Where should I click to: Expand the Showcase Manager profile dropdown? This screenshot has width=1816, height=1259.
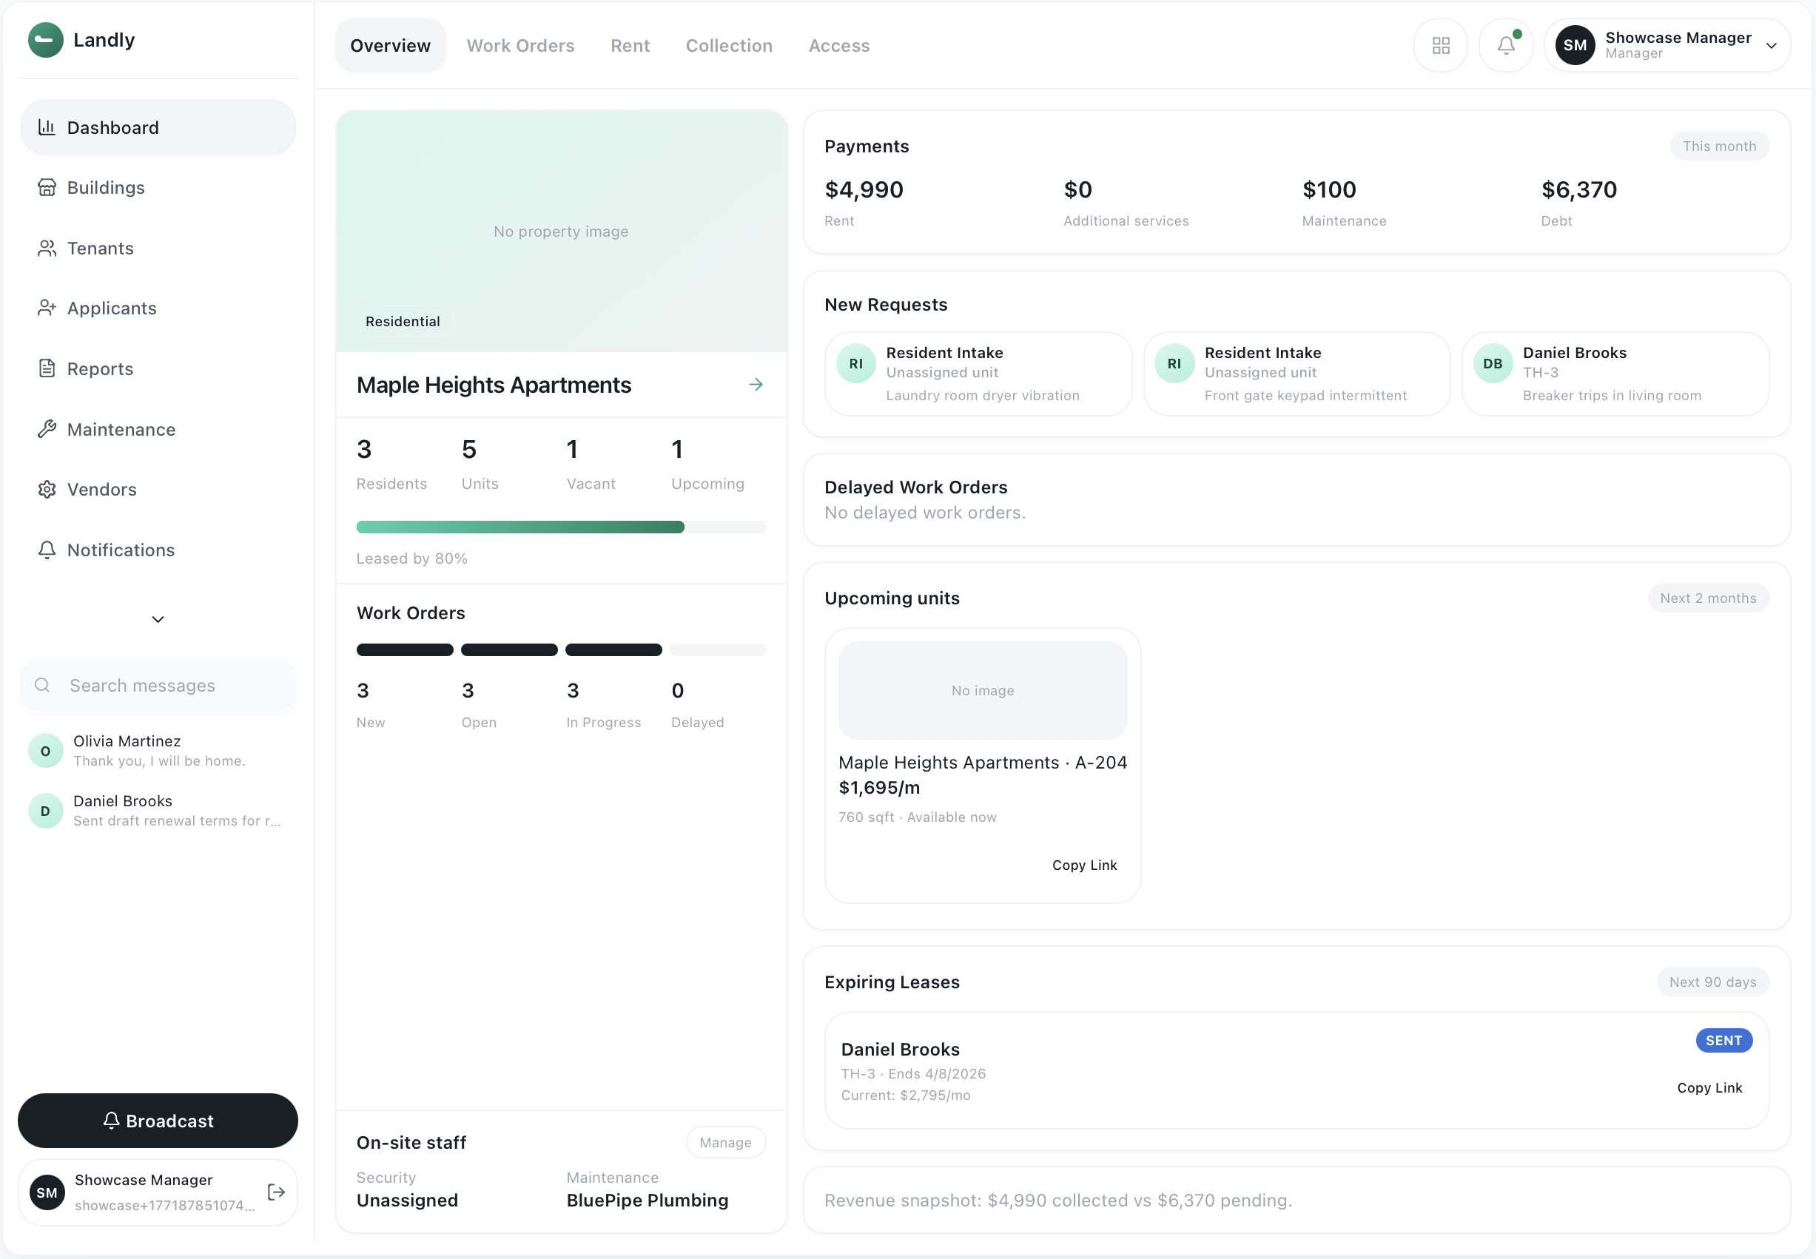click(x=1770, y=46)
